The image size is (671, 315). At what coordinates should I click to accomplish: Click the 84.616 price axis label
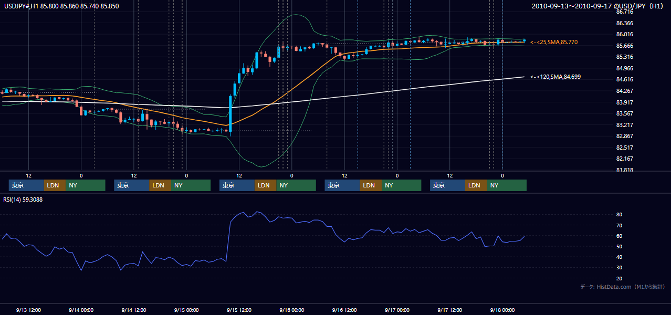(624, 79)
